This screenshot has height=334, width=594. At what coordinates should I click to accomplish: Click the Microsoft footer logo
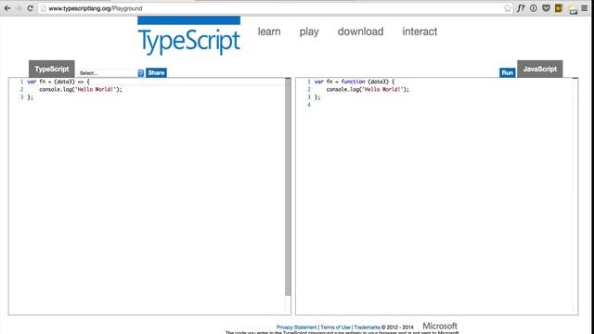[x=440, y=326]
